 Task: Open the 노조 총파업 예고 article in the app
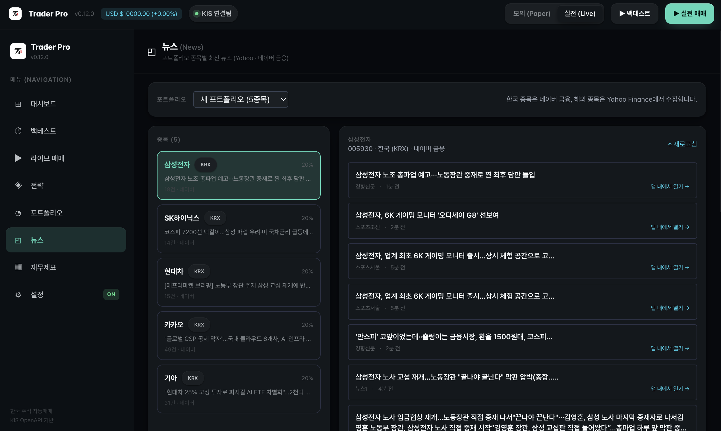[x=670, y=187]
